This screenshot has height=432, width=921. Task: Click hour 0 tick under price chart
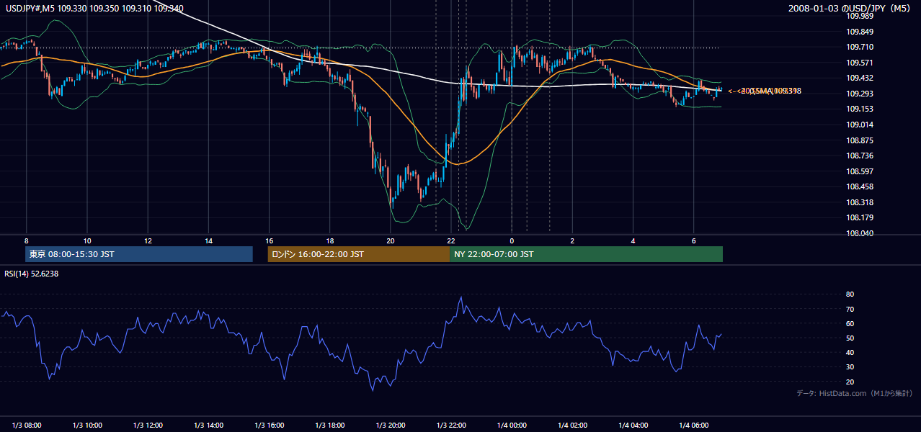(512, 240)
